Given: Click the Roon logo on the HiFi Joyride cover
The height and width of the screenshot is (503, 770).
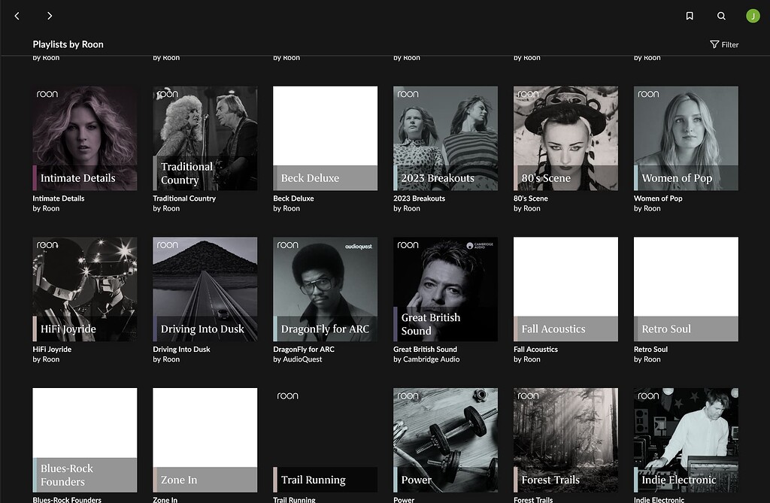Looking at the screenshot, I should point(46,244).
